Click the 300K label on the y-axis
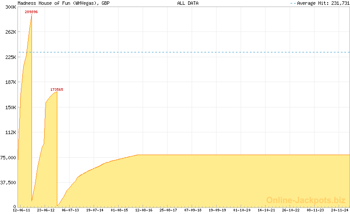Image resolution: width=350 pixels, height=214 pixels. coord(10,7)
